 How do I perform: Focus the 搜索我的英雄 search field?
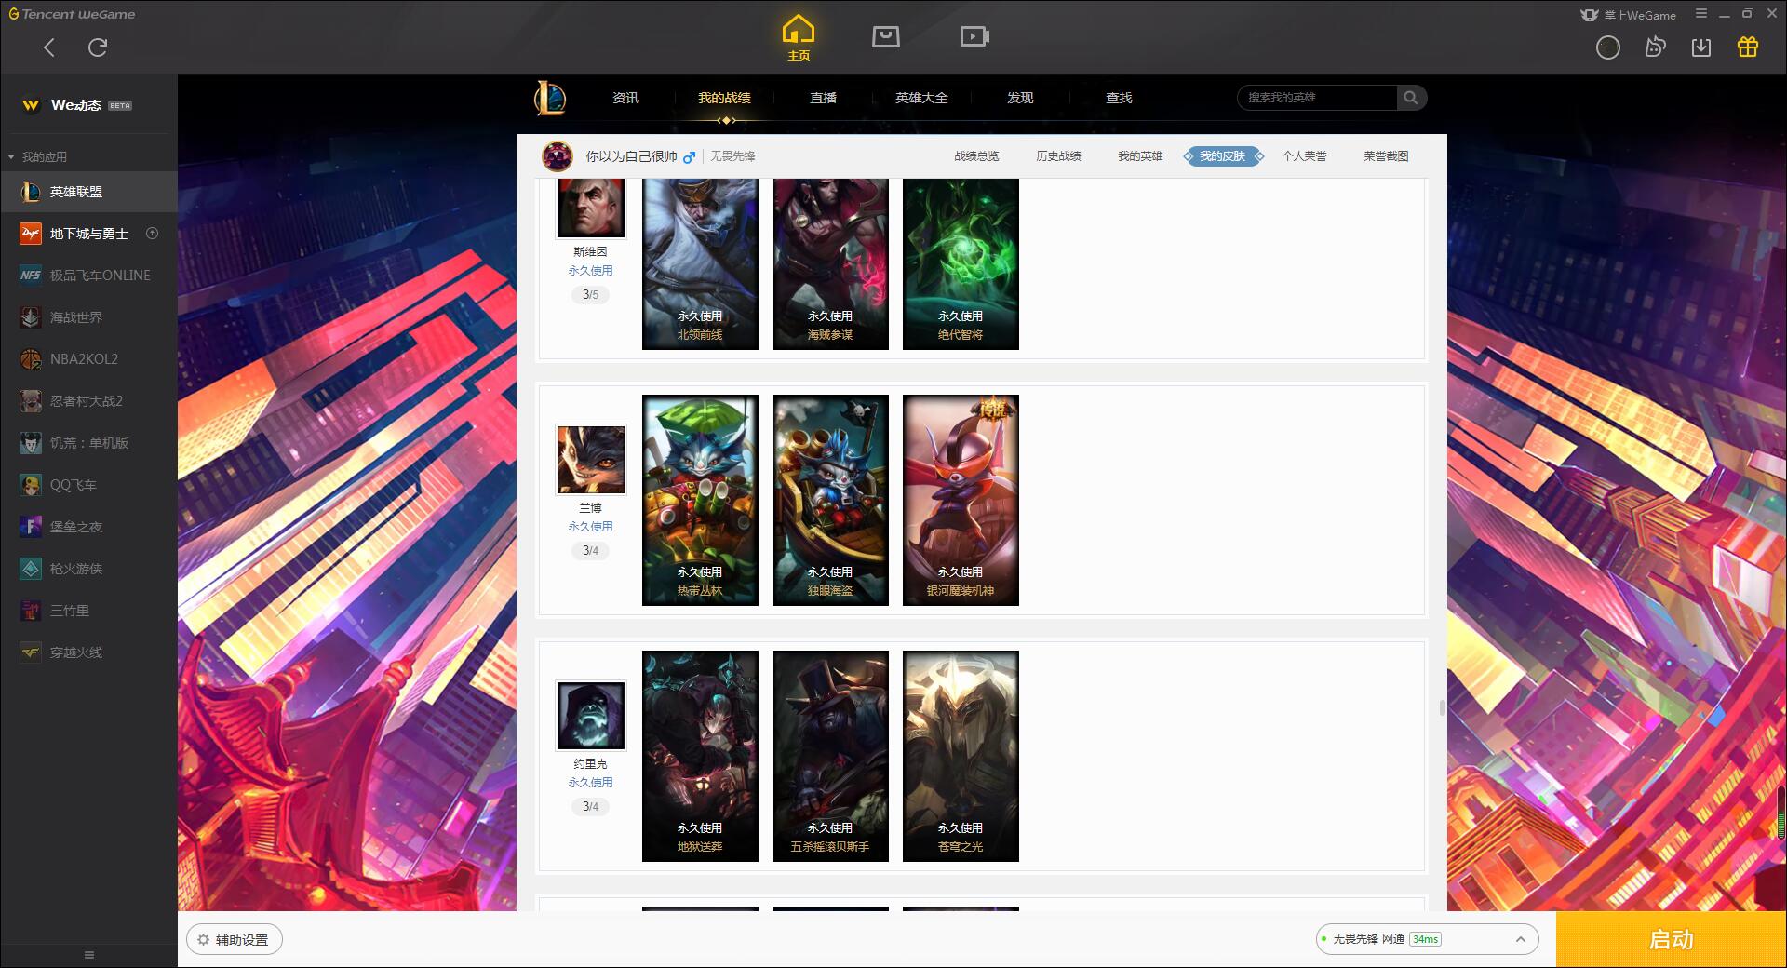tap(1318, 98)
